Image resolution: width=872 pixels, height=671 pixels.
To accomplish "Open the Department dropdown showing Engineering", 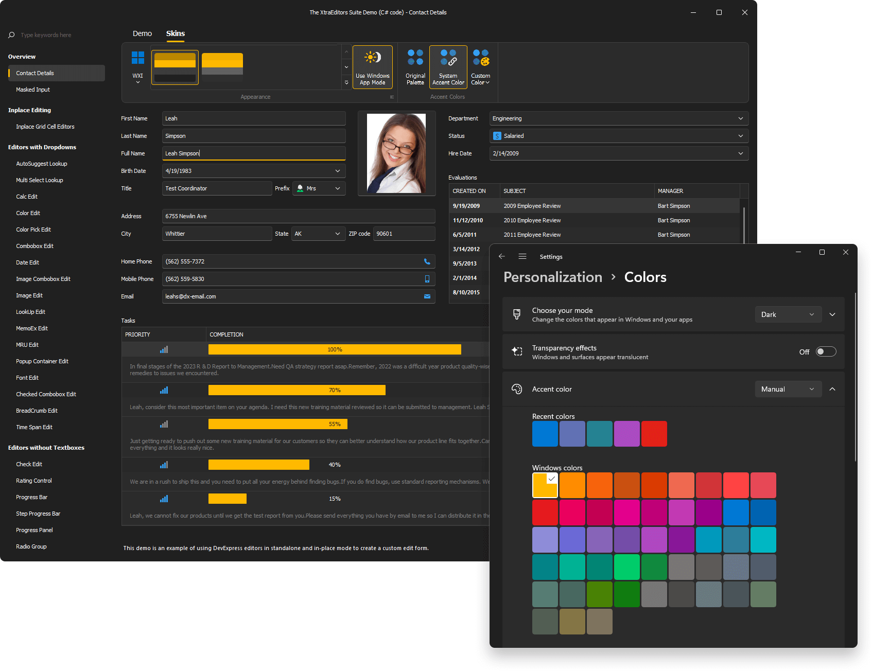I will 740,118.
